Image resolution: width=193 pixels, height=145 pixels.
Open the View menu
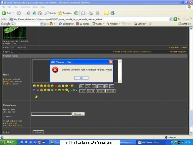(16, 7)
